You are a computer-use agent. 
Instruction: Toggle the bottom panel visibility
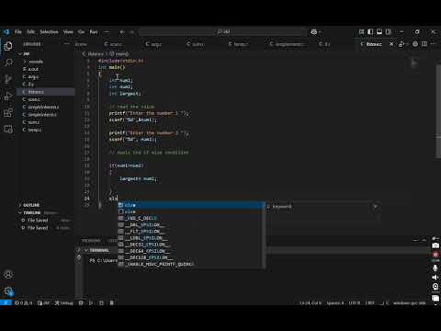pos(379,31)
